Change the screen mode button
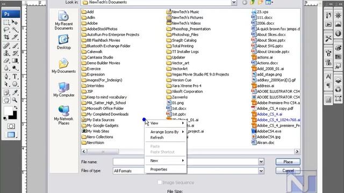Viewport: 344px width, 193px height. [x=11, y=135]
